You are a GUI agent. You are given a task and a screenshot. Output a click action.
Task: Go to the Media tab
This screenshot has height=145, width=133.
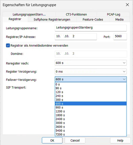pos(119,19)
